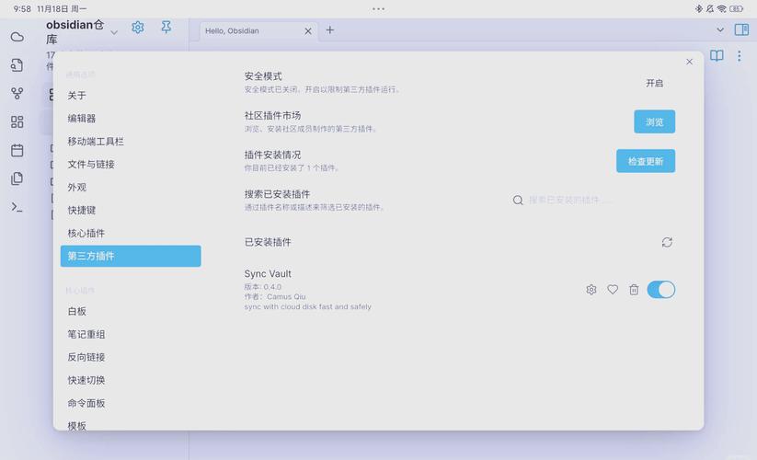Viewport: 757px width, 460px height.
Task: Open 核心插件 settings section
Action: coord(131,233)
